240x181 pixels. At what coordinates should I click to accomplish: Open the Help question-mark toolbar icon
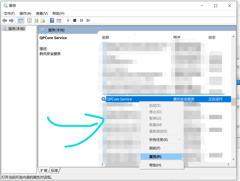[52, 20]
